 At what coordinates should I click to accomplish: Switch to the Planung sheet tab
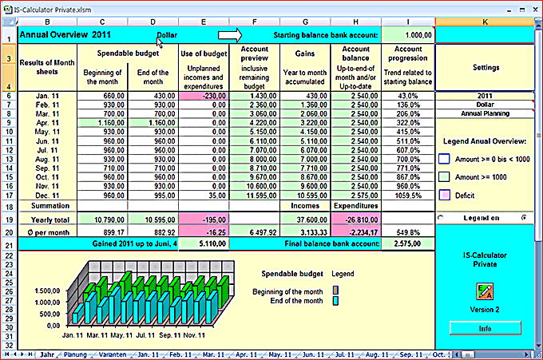tap(75, 354)
